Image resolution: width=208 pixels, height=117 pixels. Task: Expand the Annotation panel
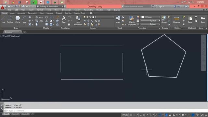(x=66, y=28)
